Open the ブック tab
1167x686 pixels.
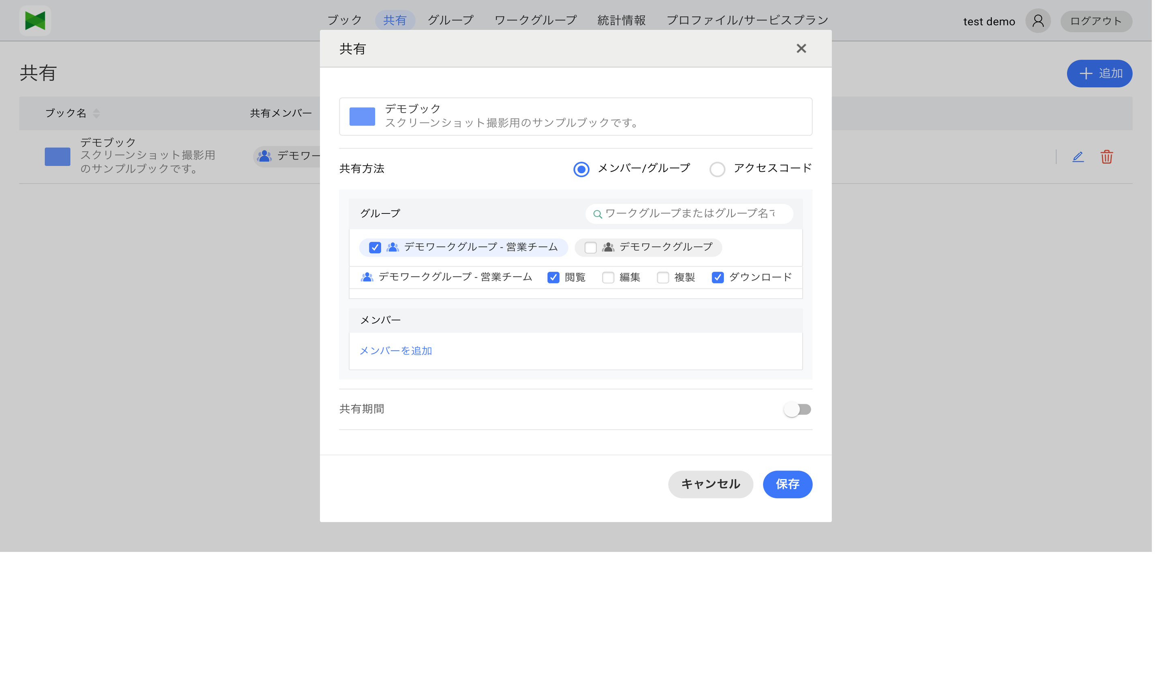point(345,20)
